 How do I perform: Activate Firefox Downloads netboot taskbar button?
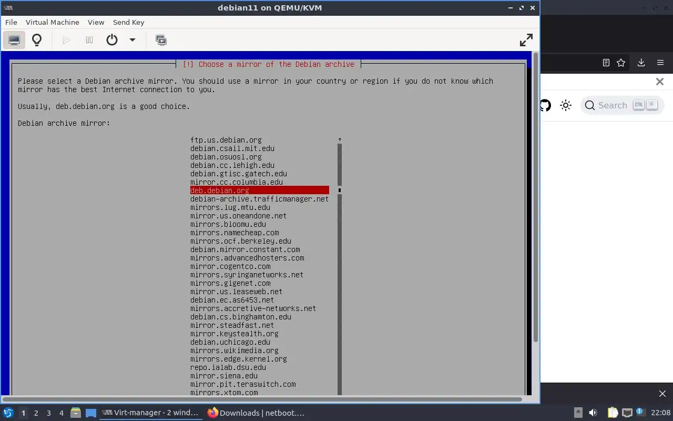coord(256,413)
